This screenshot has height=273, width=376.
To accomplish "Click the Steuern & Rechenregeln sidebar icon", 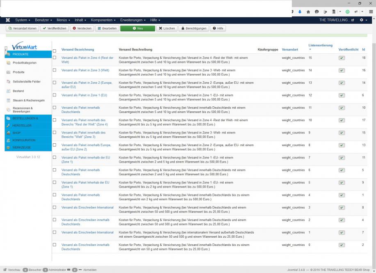I will pos(9,101).
